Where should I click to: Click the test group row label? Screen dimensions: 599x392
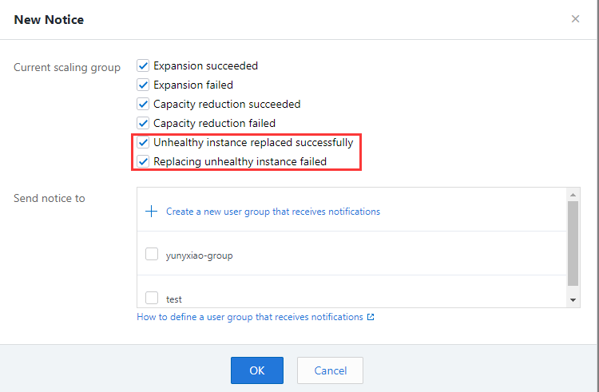(174, 299)
